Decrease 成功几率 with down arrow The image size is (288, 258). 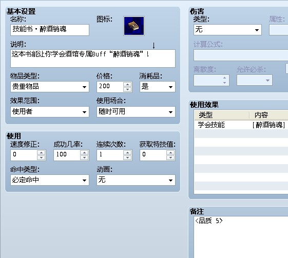click(84, 157)
